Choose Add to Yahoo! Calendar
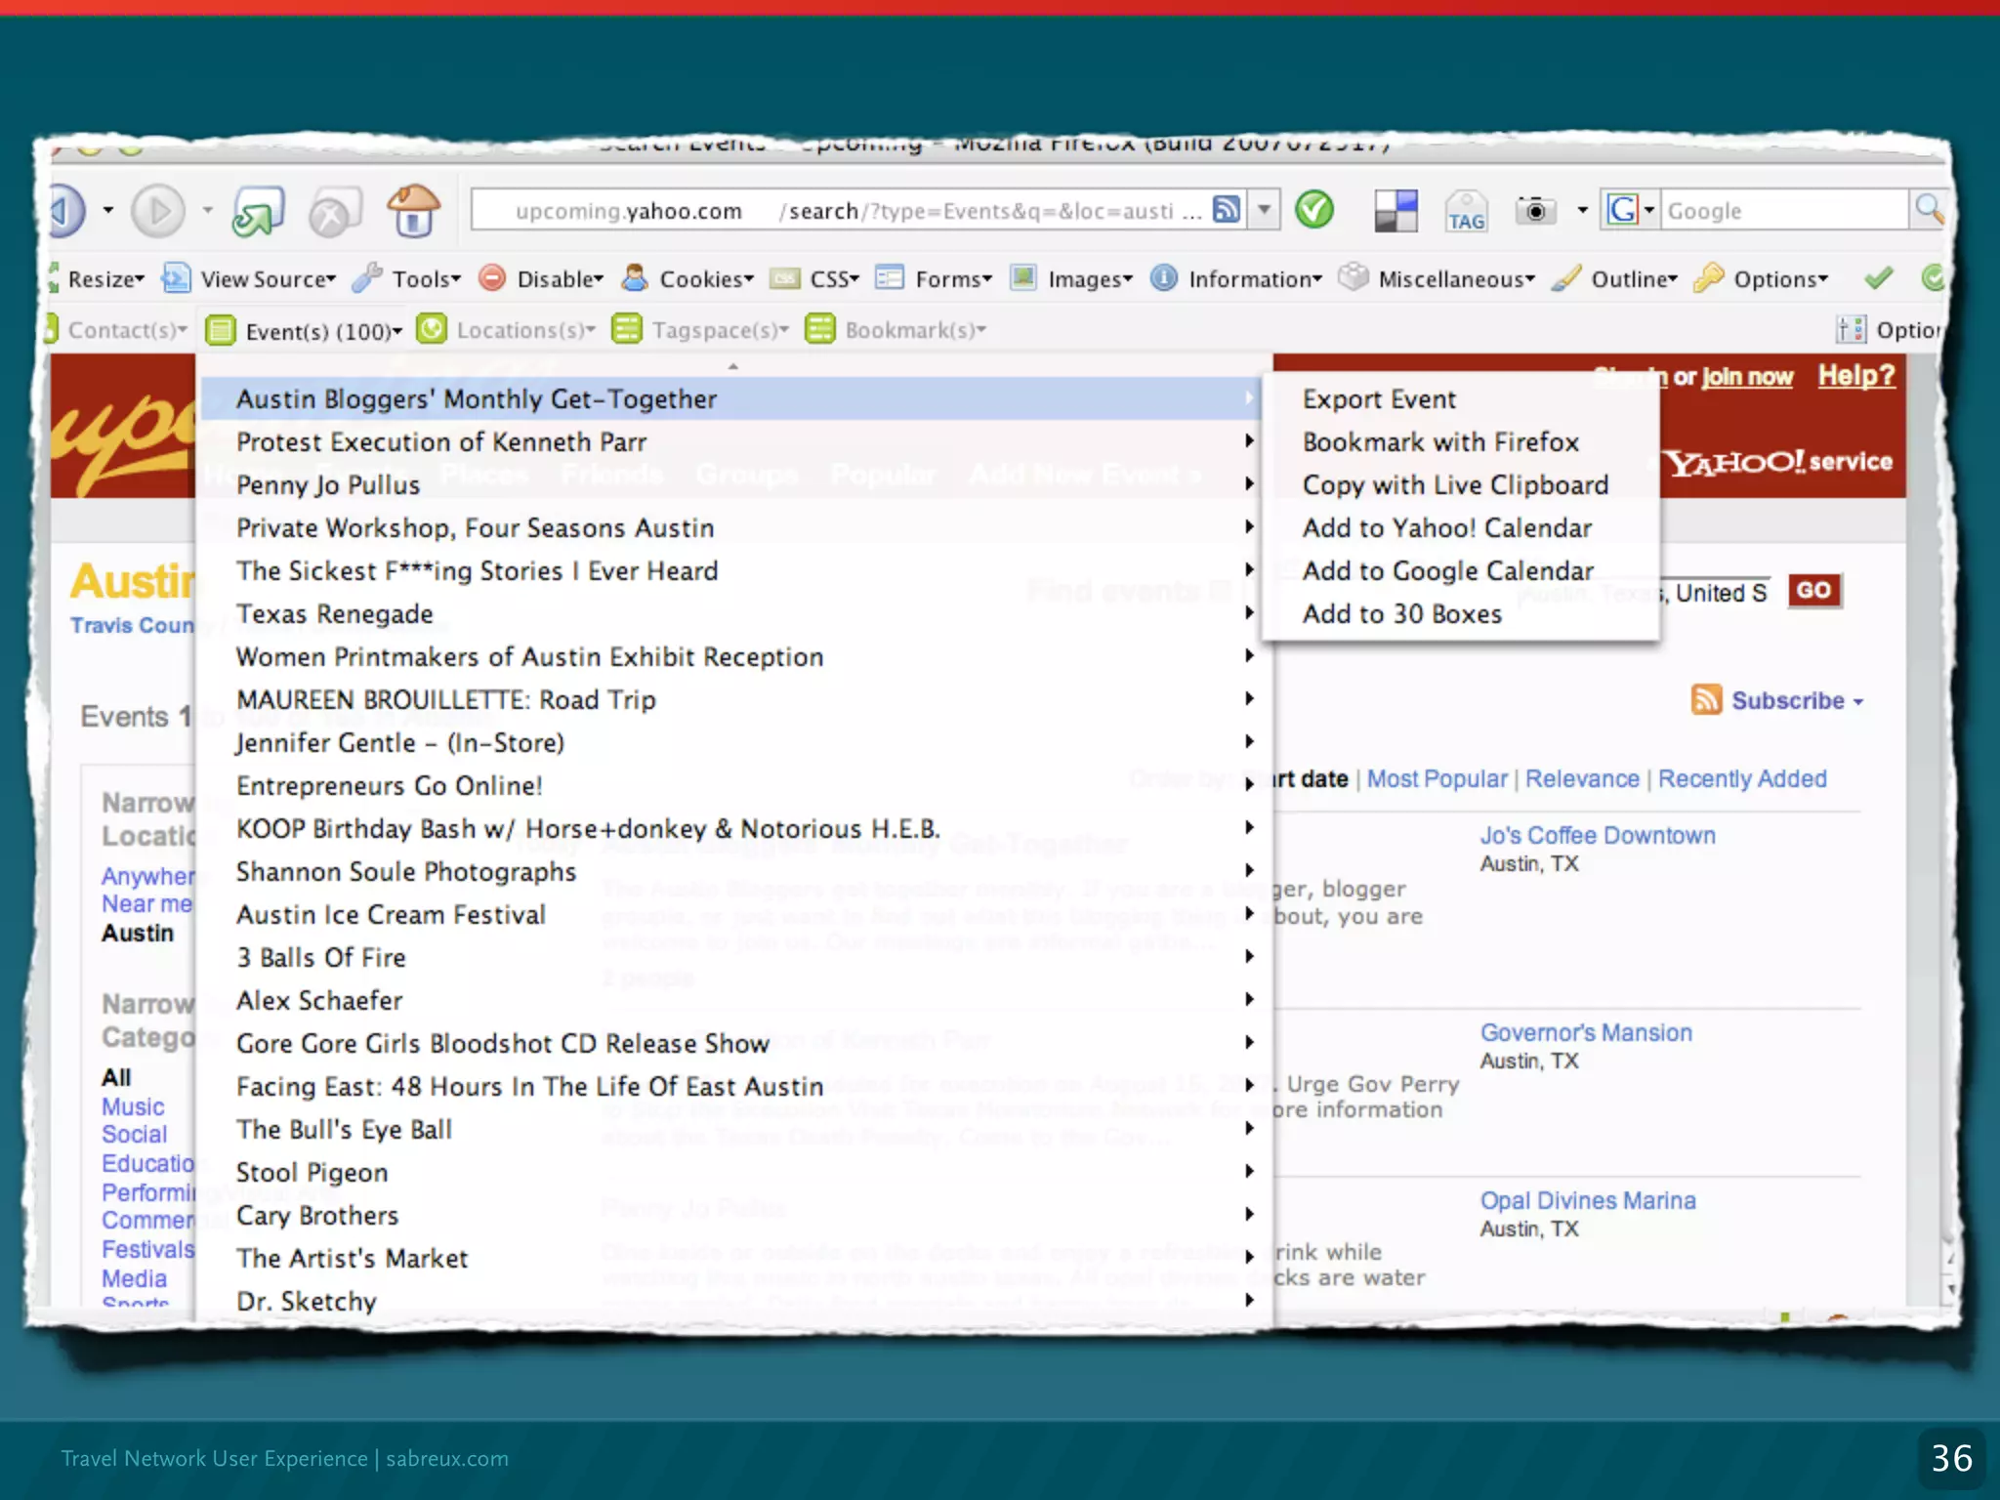This screenshot has height=1500, width=2000. [x=1461, y=527]
